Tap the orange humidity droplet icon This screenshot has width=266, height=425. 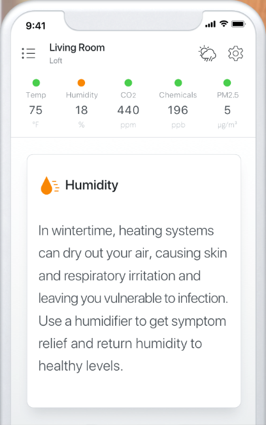tap(50, 186)
